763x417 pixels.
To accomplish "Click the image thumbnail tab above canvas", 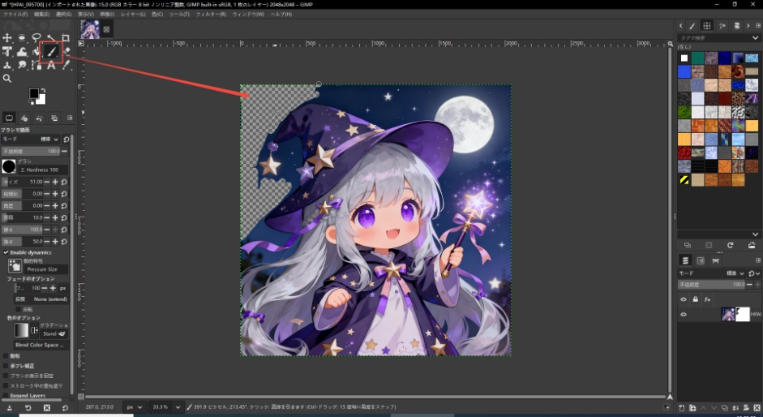I will click(x=89, y=29).
